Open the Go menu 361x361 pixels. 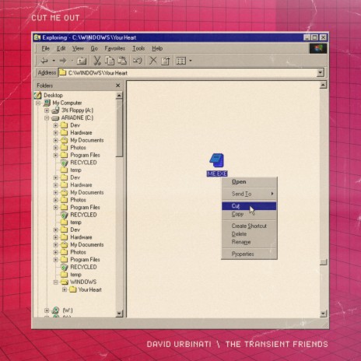94,48
